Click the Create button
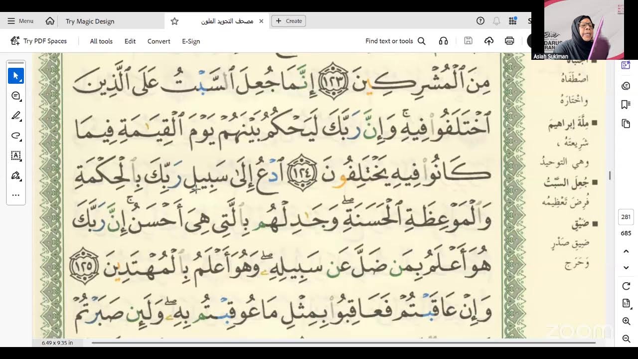The height and width of the screenshot is (359, 638). click(x=289, y=21)
